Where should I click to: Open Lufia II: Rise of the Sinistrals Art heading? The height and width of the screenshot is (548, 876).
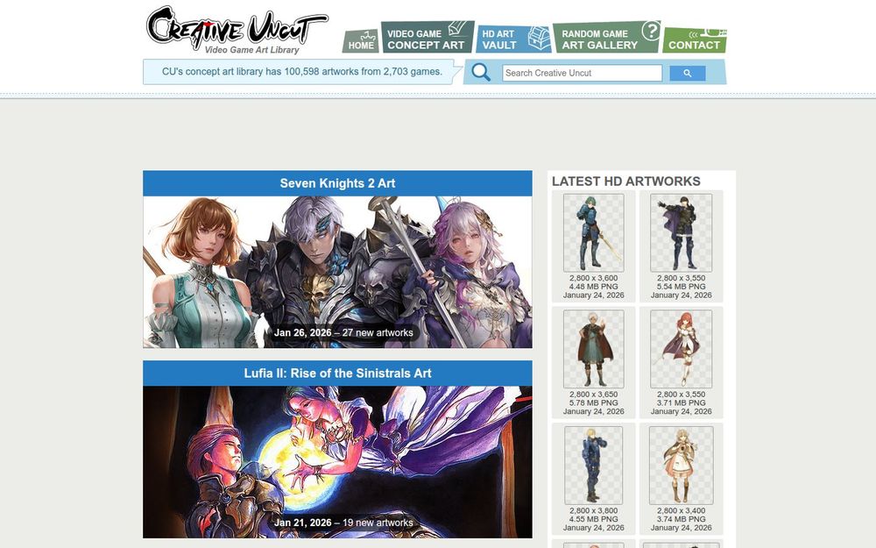click(337, 373)
